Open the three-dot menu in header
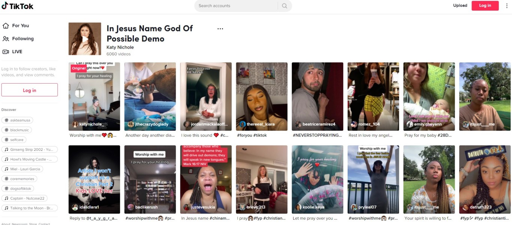Screen dimensions: 512x225 pos(507,6)
